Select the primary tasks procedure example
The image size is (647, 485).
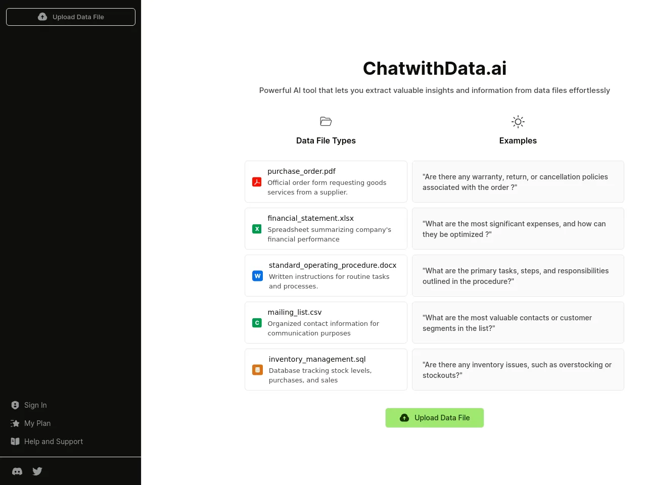[518, 276]
